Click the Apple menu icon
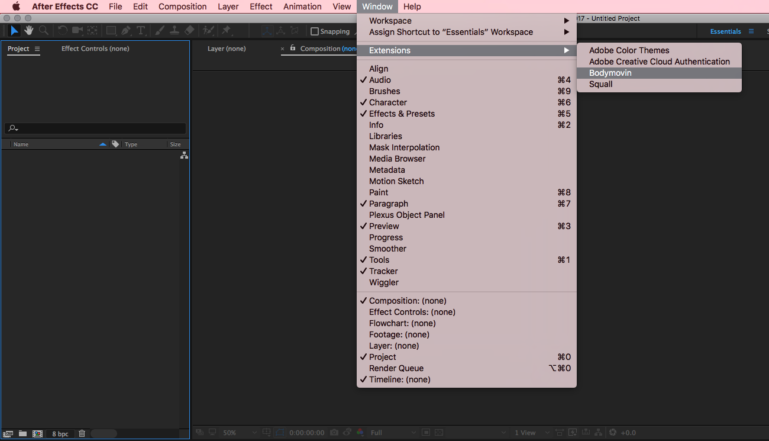The width and height of the screenshot is (769, 441). [16, 7]
